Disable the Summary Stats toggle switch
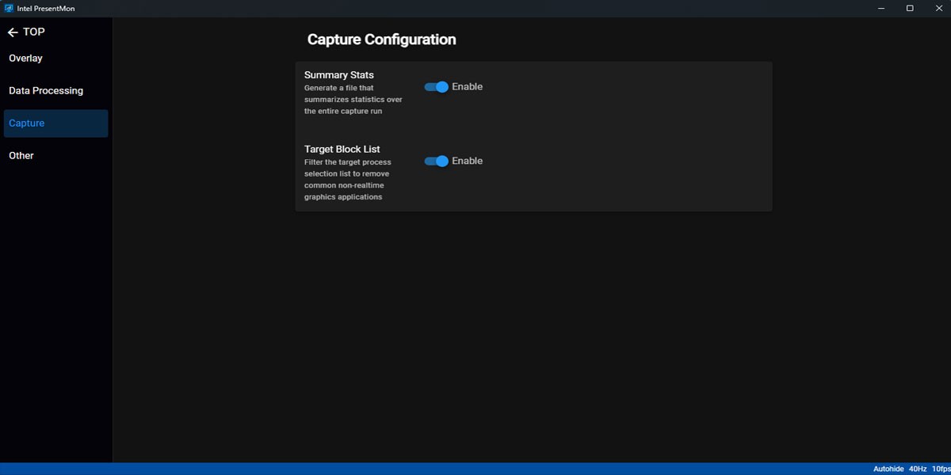Image resolution: width=951 pixels, height=475 pixels. [437, 87]
